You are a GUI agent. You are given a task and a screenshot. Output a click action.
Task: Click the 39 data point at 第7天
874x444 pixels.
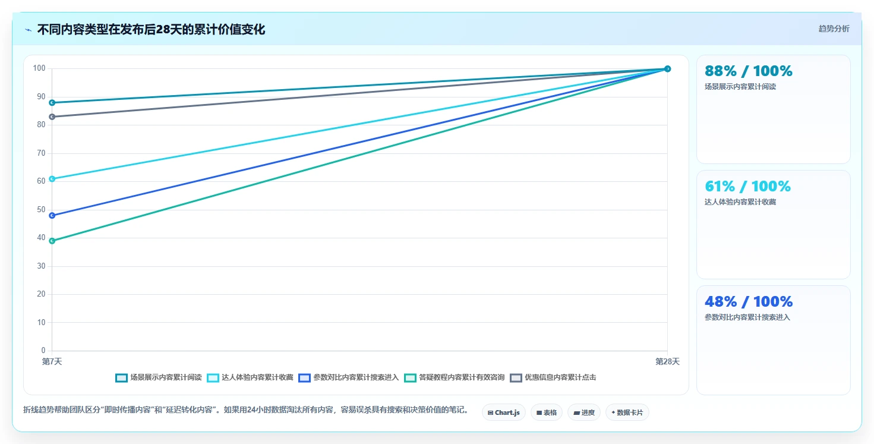[52, 241]
